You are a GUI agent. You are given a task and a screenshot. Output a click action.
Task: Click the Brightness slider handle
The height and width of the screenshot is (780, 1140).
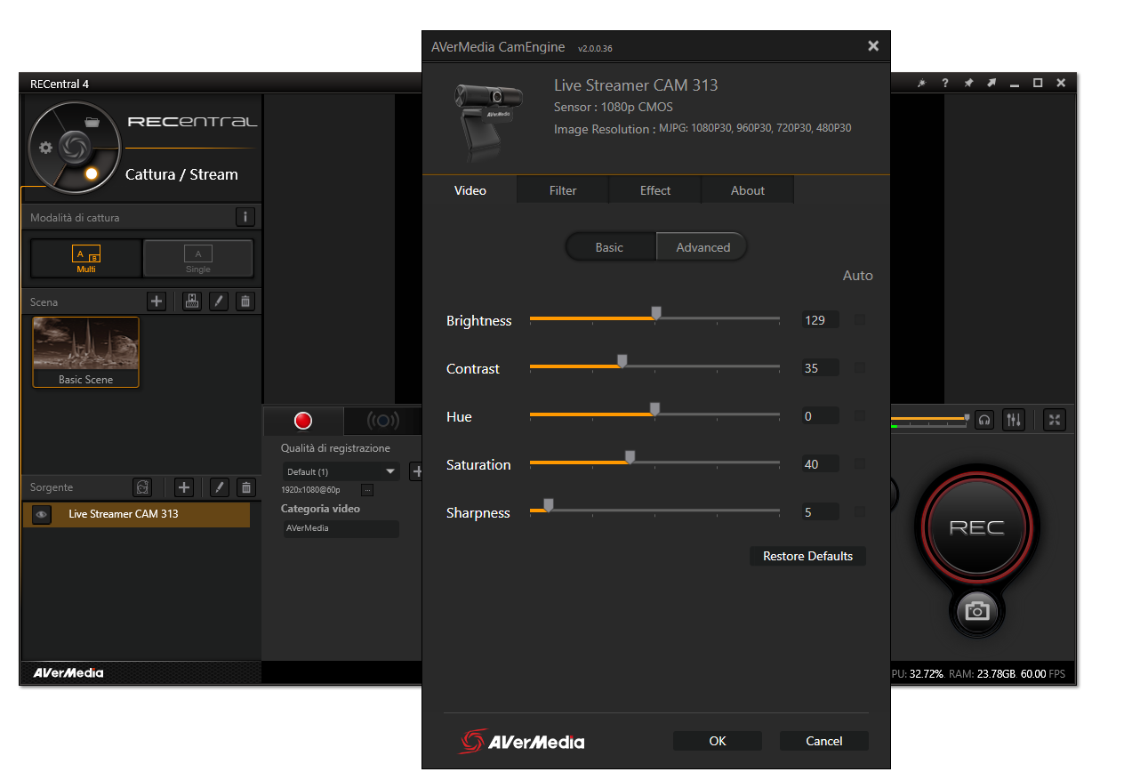[656, 313]
